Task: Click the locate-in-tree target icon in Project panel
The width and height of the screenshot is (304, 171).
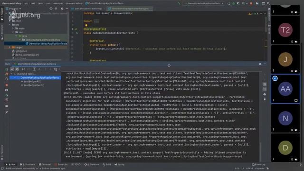Action: click(x=51, y=9)
